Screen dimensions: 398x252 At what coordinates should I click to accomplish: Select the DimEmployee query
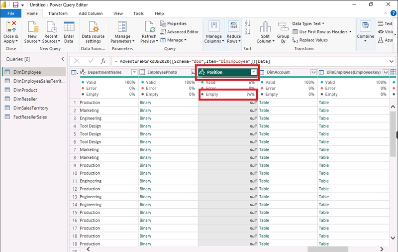(34, 72)
